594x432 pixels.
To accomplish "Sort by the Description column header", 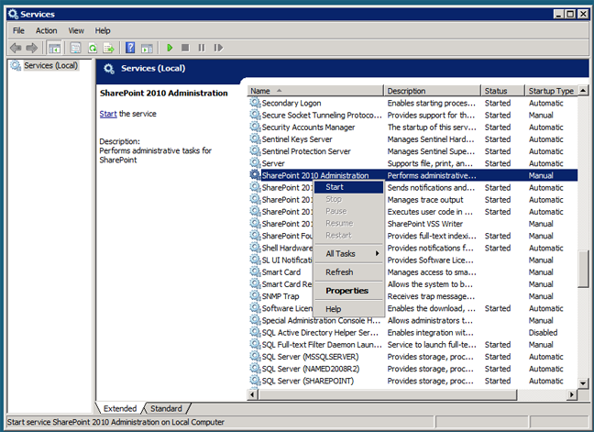I will pos(433,91).
